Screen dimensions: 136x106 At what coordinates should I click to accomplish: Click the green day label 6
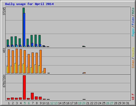tap(29, 103)
